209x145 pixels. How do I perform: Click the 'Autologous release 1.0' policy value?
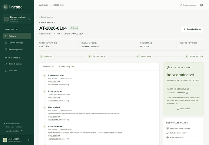pos(90,46)
